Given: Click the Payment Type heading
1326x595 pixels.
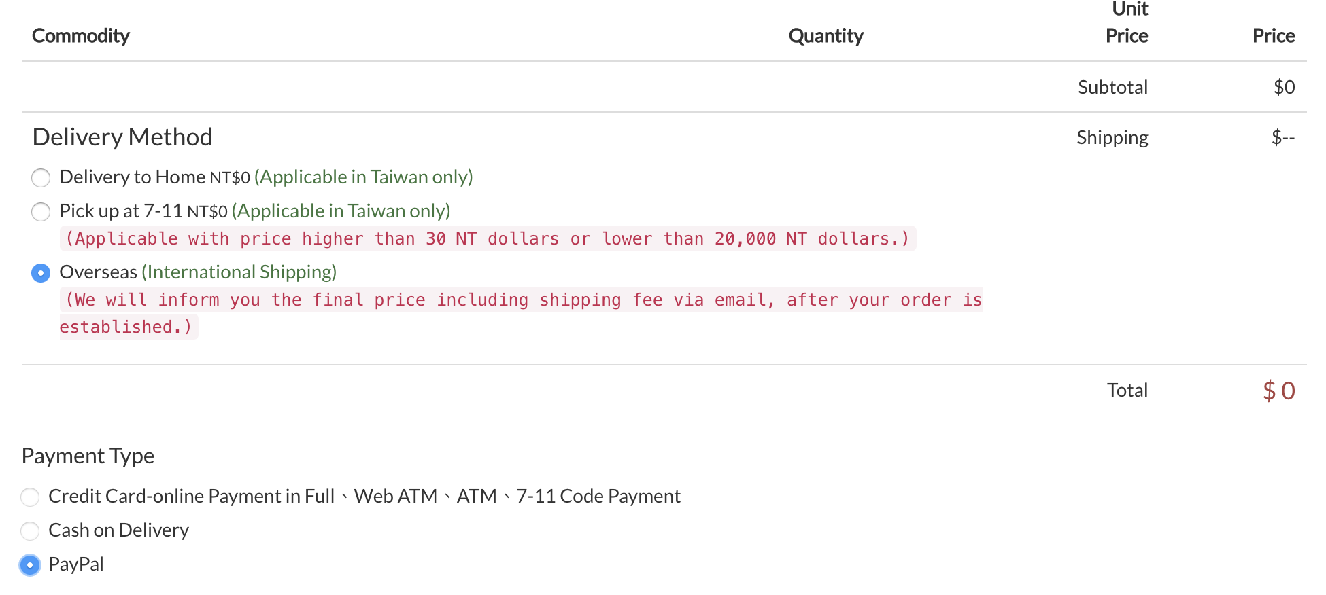Looking at the screenshot, I should [88, 456].
